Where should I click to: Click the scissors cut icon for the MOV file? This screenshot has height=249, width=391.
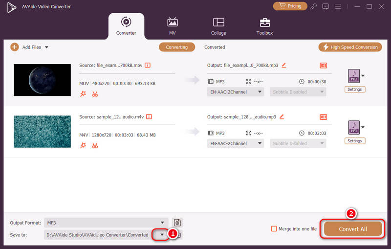coord(95,94)
